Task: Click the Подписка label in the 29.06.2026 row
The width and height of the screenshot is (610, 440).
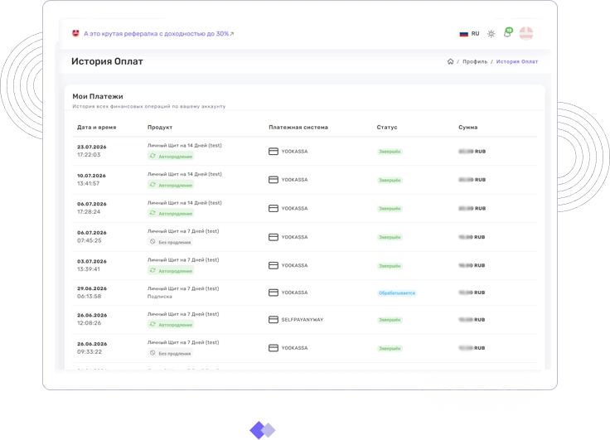Action: coord(159,297)
